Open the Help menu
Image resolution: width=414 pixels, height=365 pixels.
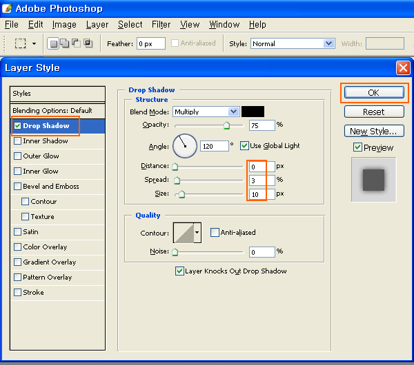257,25
